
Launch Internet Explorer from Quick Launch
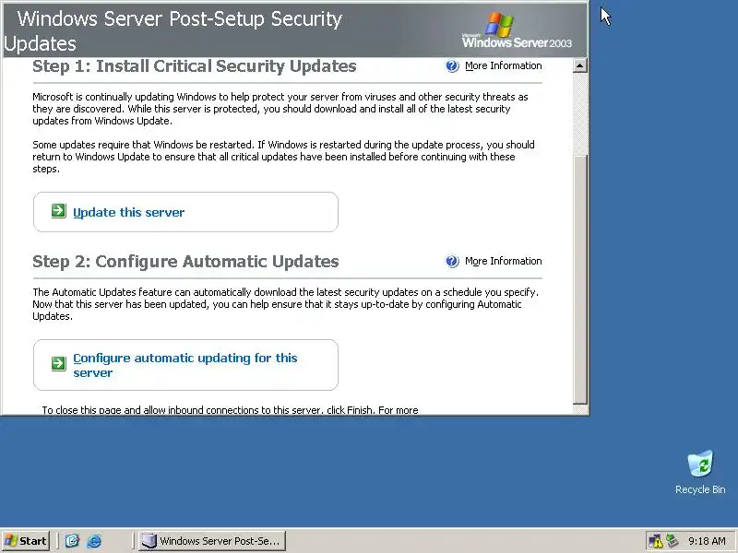94,541
